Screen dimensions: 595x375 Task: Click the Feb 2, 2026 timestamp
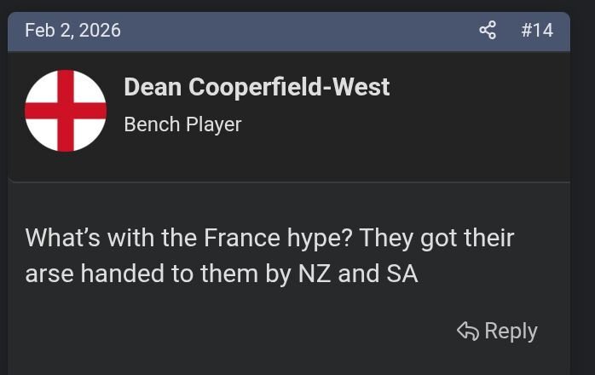point(72,31)
